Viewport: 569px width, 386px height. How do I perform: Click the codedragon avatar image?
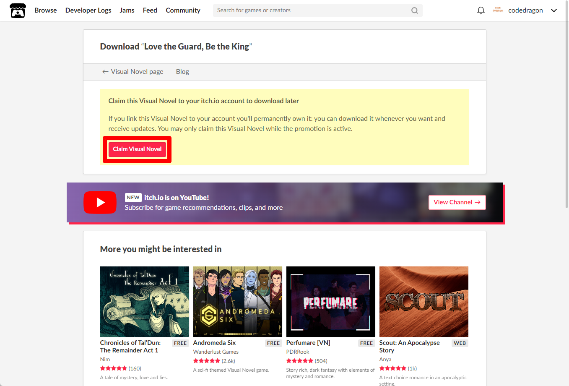click(498, 10)
